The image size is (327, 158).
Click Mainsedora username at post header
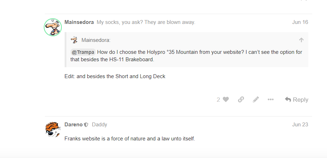pyautogui.click(x=79, y=22)
